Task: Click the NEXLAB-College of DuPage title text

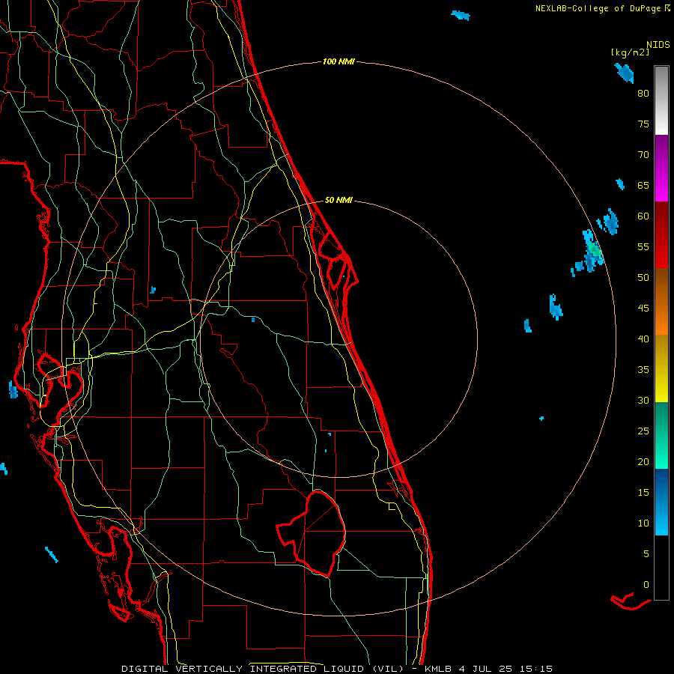Action: pyautogui.click(x=599, y=8)
